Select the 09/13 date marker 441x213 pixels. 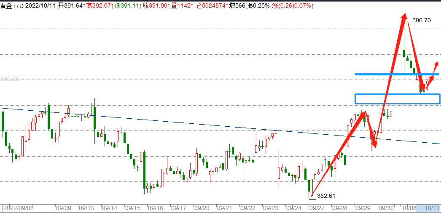click(86, 208)
